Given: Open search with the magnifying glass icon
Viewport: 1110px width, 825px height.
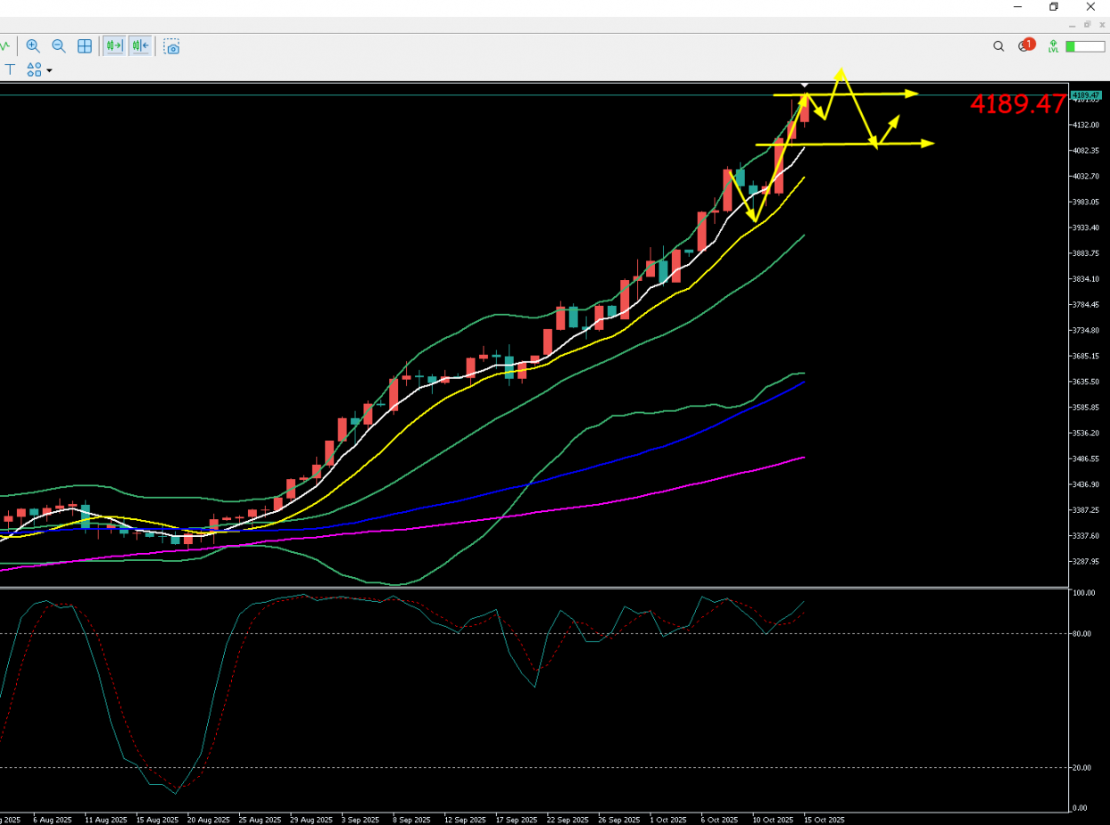Looking at the screenshot, I should click(x=998, y=46).
